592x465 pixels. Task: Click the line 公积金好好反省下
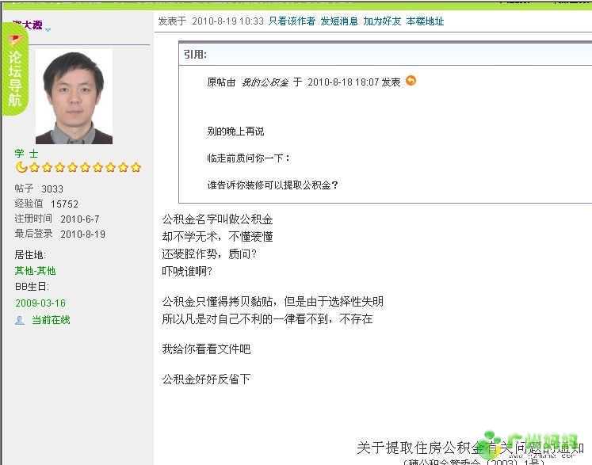tap(206, 379)
